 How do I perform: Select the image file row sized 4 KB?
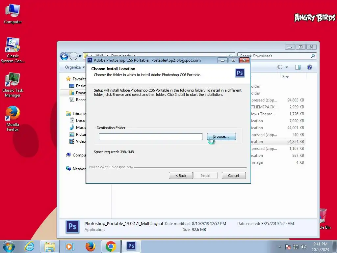278,162
